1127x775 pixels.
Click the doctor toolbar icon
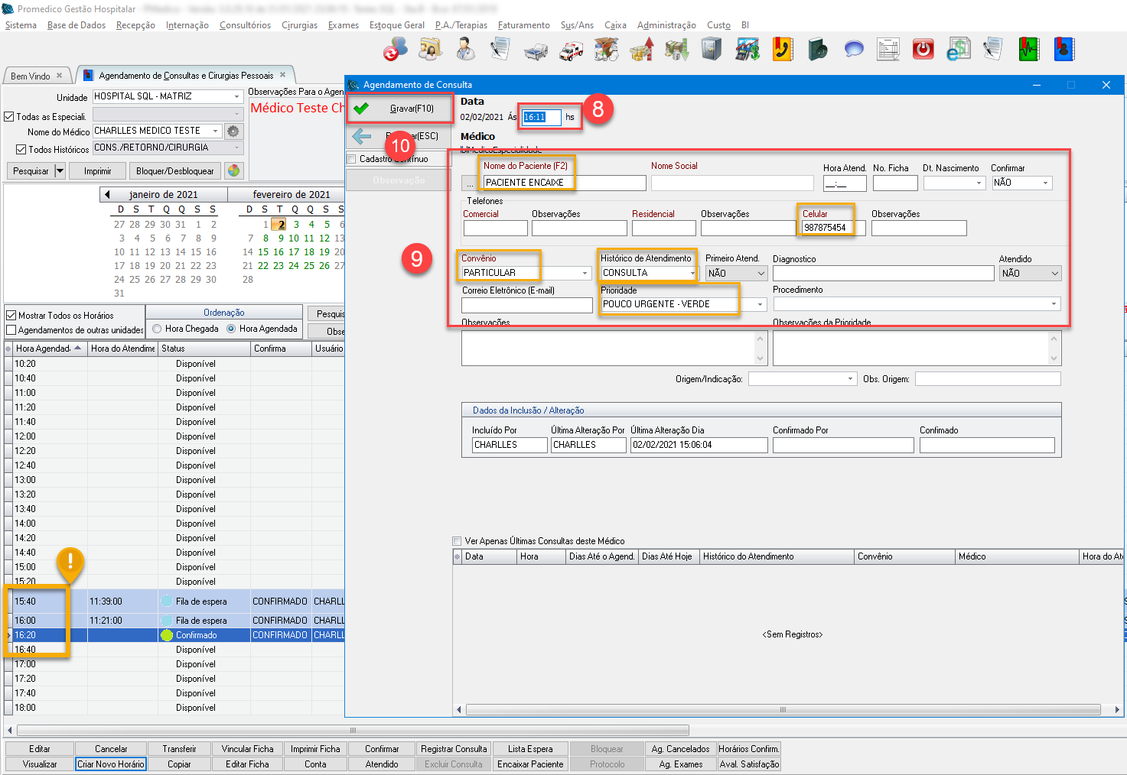click(x=465, y=50)
